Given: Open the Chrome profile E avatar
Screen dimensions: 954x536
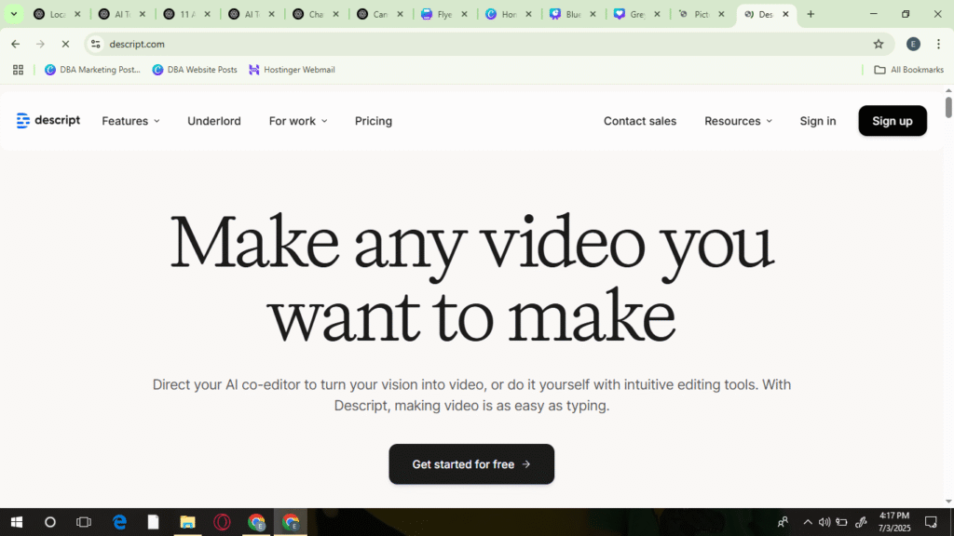Looking at the screenshot, I should pos(913,44).
